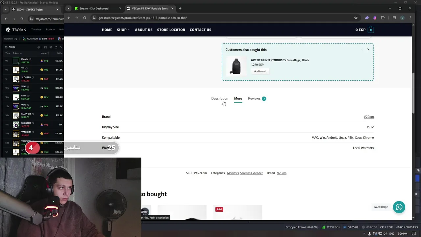This screenshot has height=237, width=421.
Task: Show next item in Customers also bought carousel
Action: coord(368,50)
